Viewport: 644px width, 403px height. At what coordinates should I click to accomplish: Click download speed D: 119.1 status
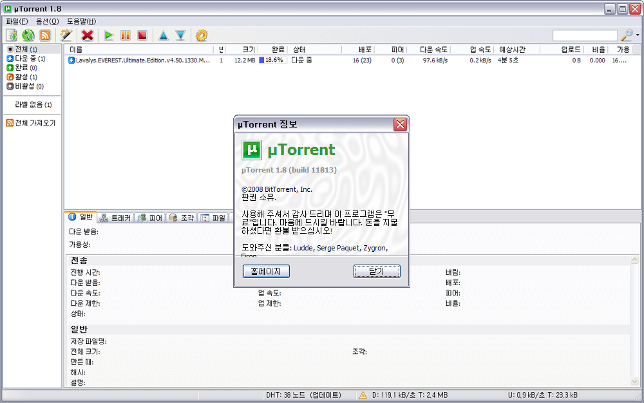410,395
